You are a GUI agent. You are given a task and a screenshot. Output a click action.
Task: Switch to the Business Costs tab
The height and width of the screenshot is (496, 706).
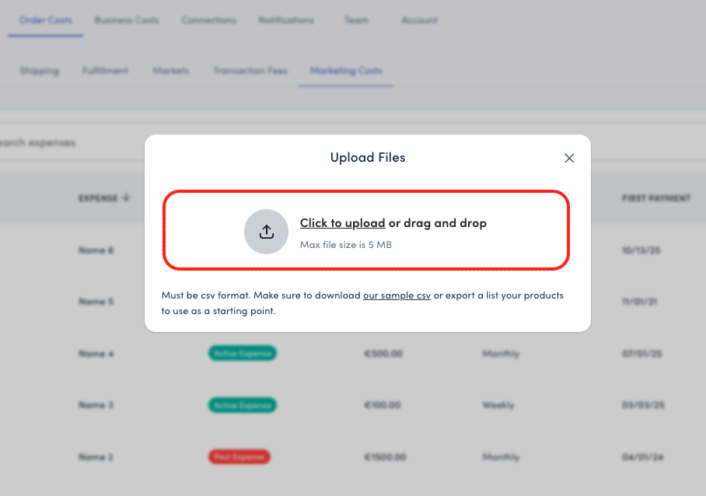click(127, 20)
